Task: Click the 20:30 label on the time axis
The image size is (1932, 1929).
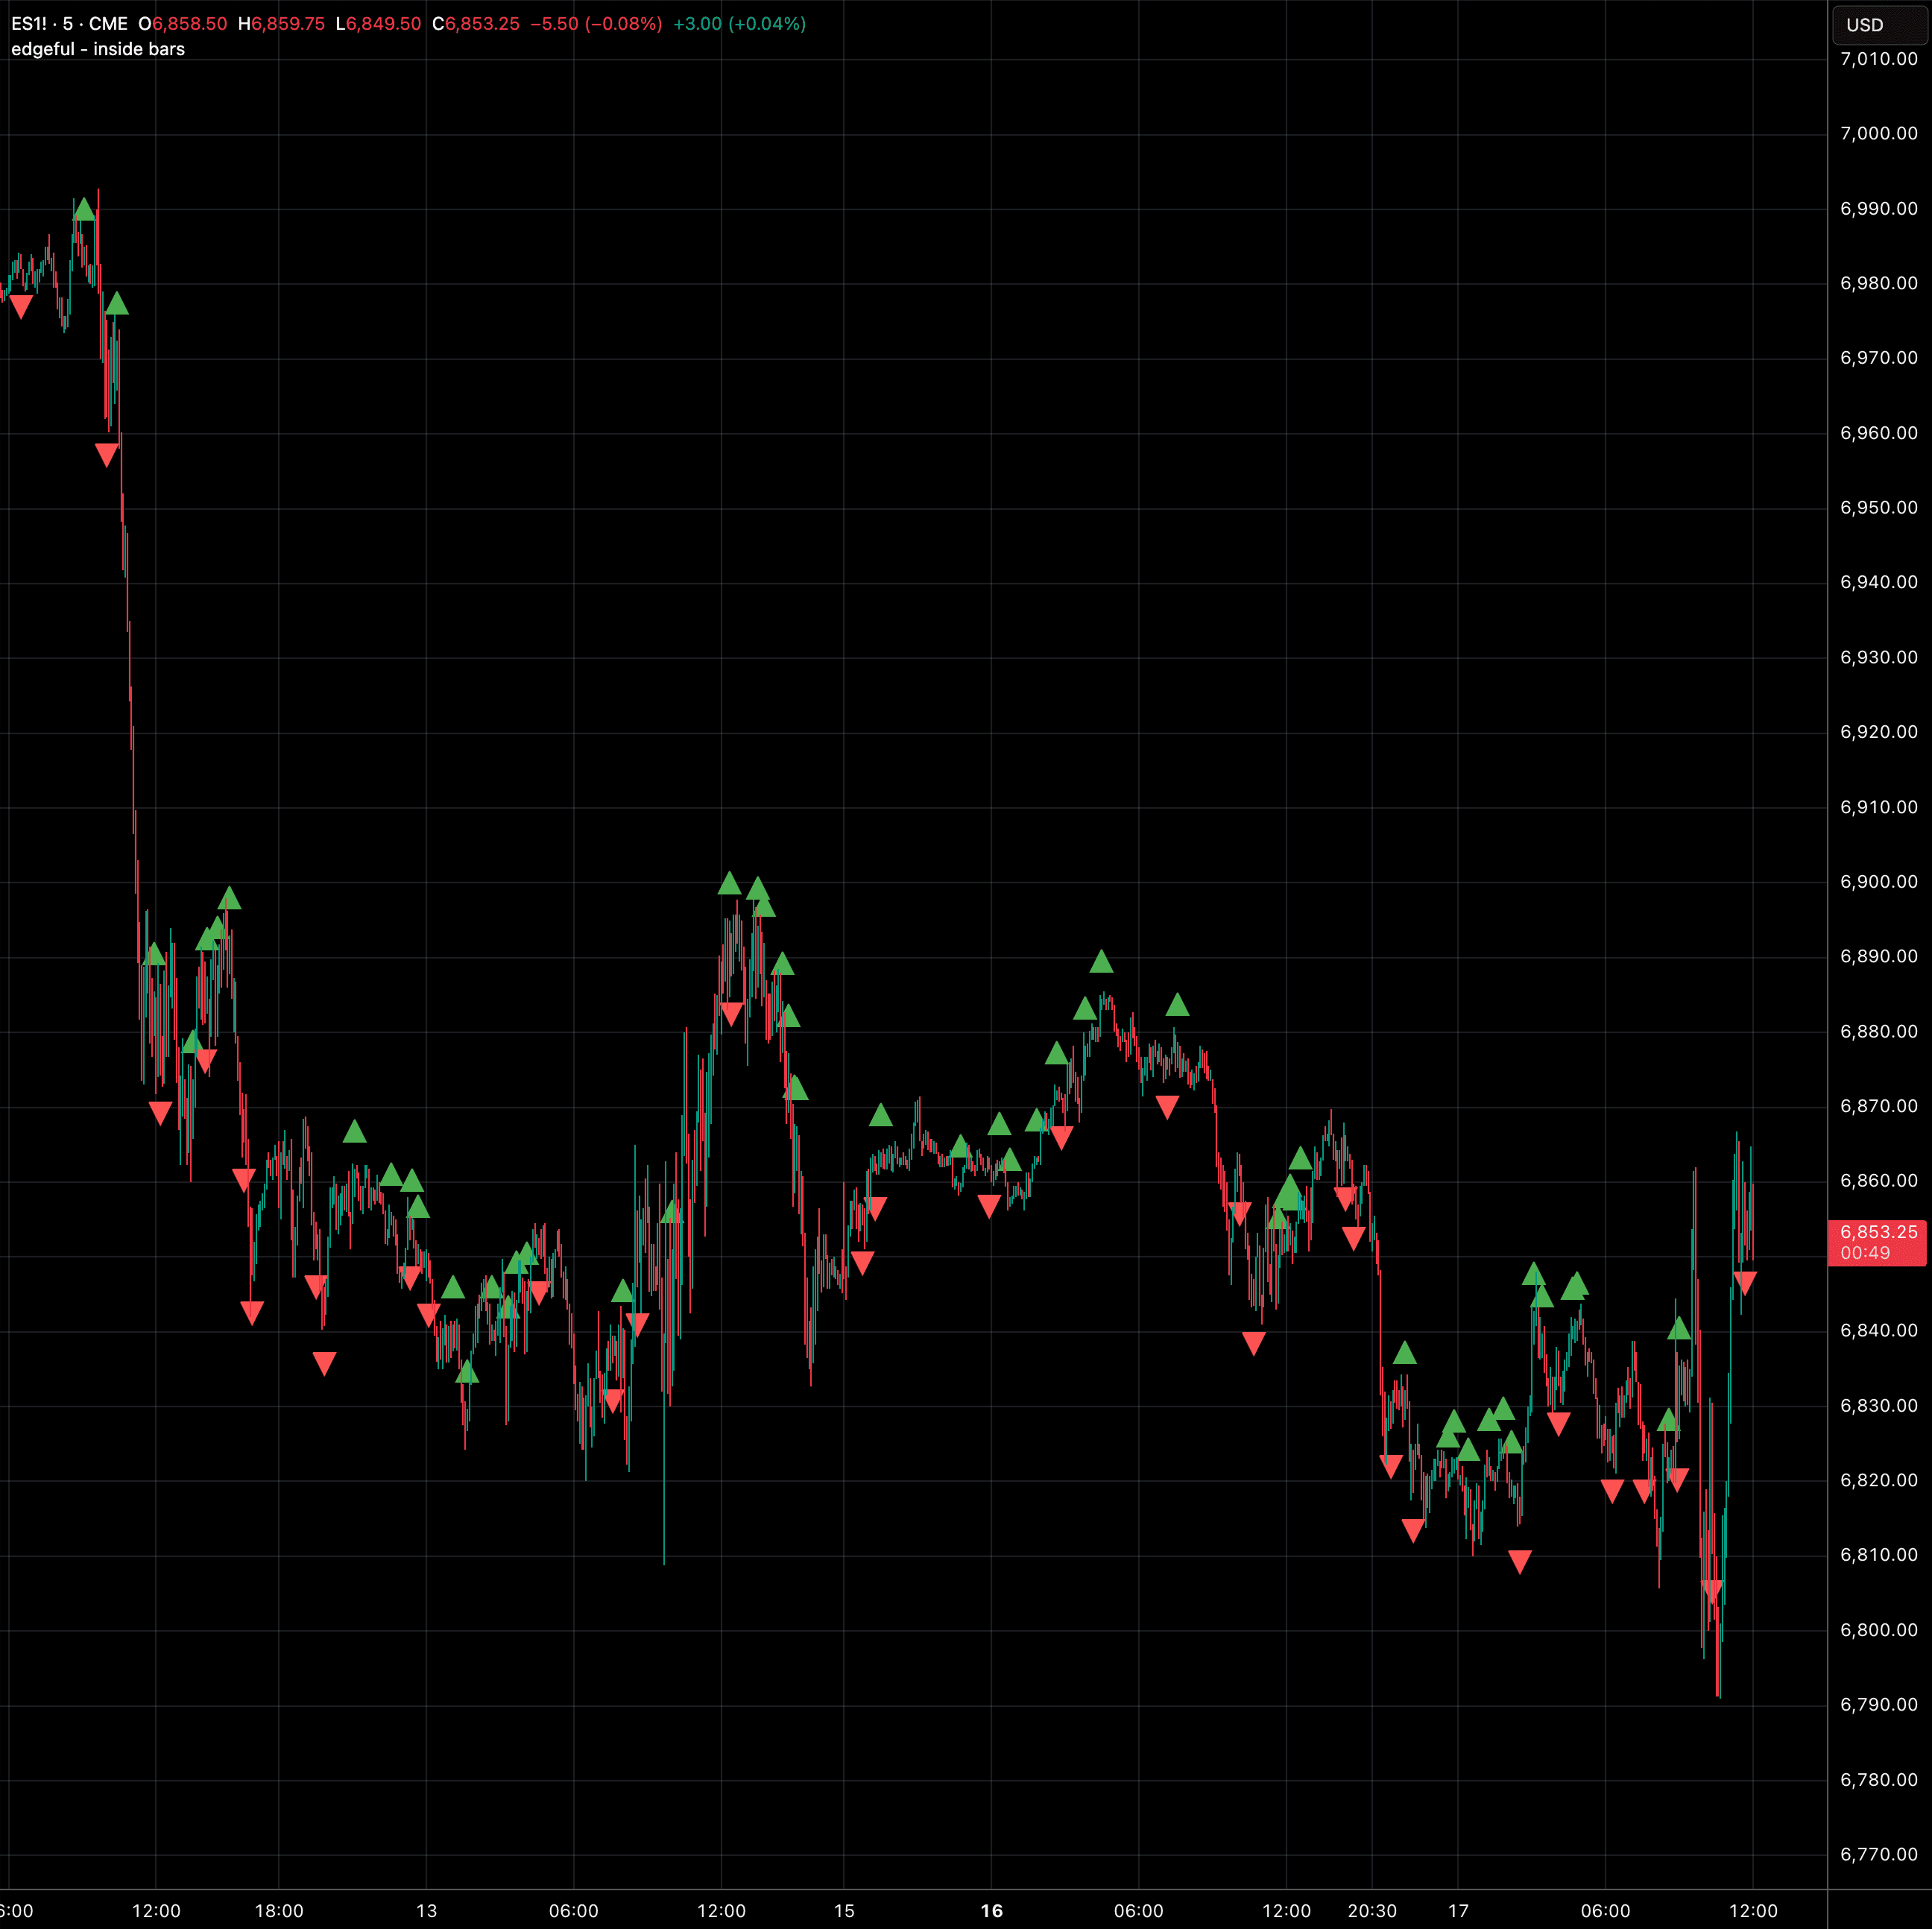Action: tap(1371, 1911)
